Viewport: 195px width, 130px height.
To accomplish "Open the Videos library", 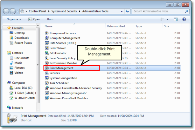I will [16, 73].
